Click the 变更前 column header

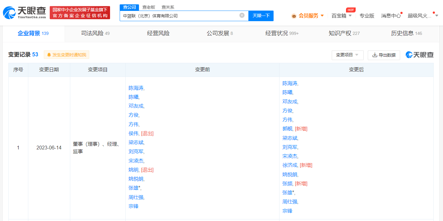[202, 70]
